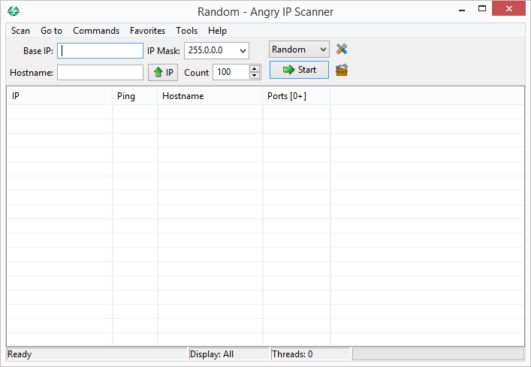Click the Ready status bar text
This screenshot has height=367, width=531.
(x=20, y=354)
